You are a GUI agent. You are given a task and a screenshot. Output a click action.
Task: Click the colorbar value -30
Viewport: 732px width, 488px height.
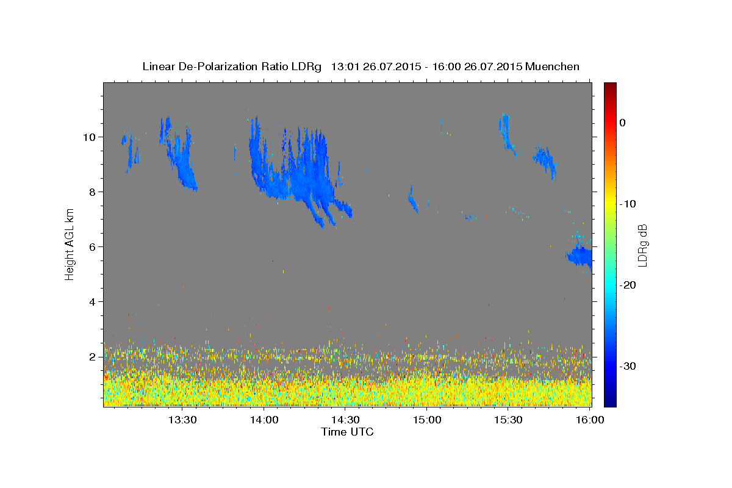point(628,366)
